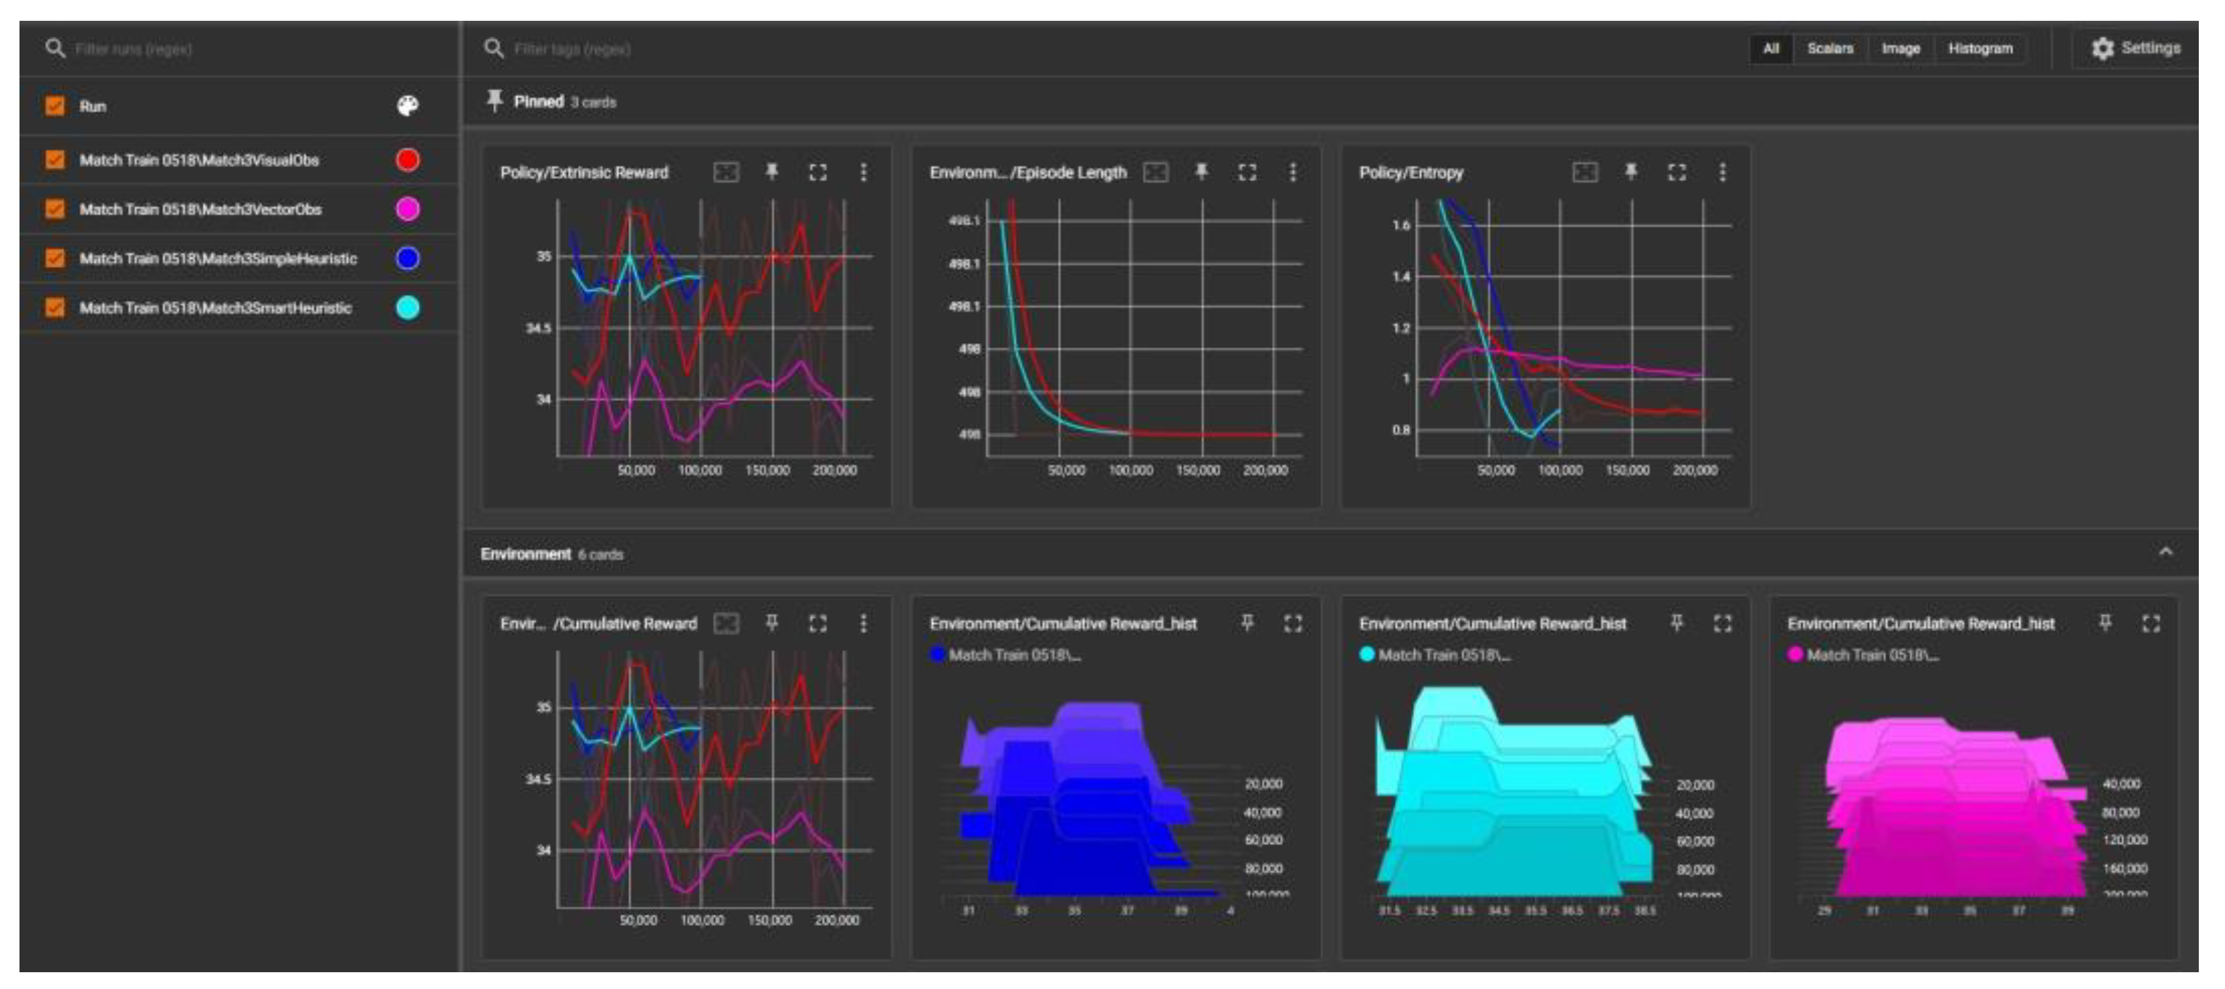2225x989 pixels.
Task: Open the run color palette icon
Action: [x=407, y=106]
